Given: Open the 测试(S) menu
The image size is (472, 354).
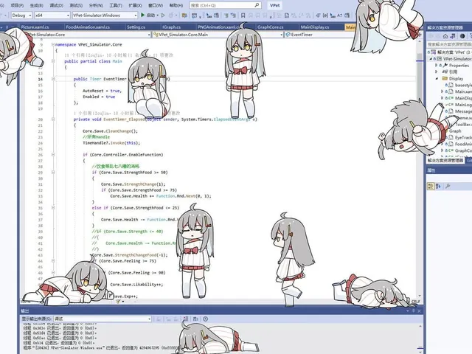Looking at the screenshot, I should click(x=76, y=5).
